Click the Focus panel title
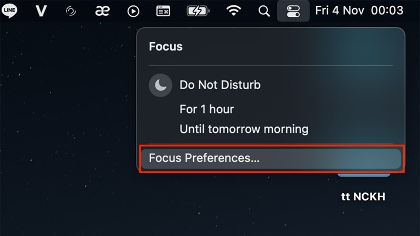 [166, 46]
